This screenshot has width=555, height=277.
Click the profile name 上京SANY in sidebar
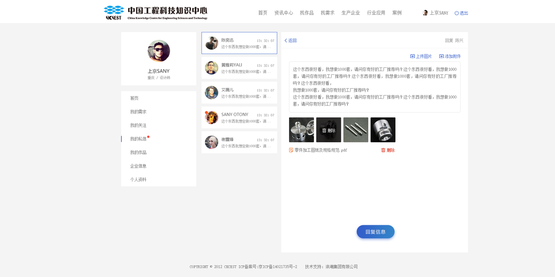tap(159, 71)
